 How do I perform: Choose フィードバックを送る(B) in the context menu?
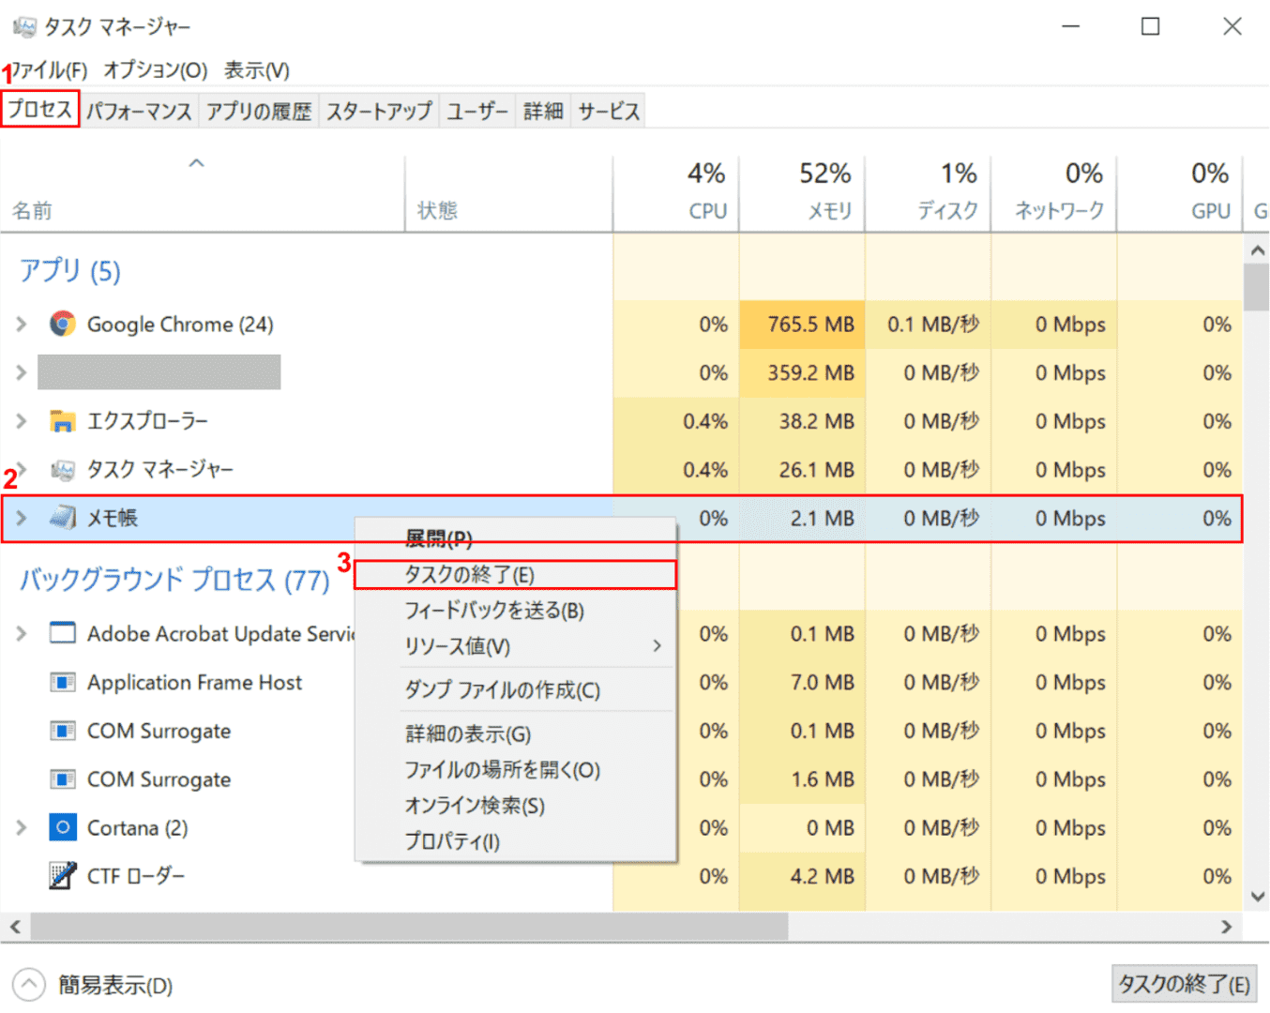tap(515, 611)
